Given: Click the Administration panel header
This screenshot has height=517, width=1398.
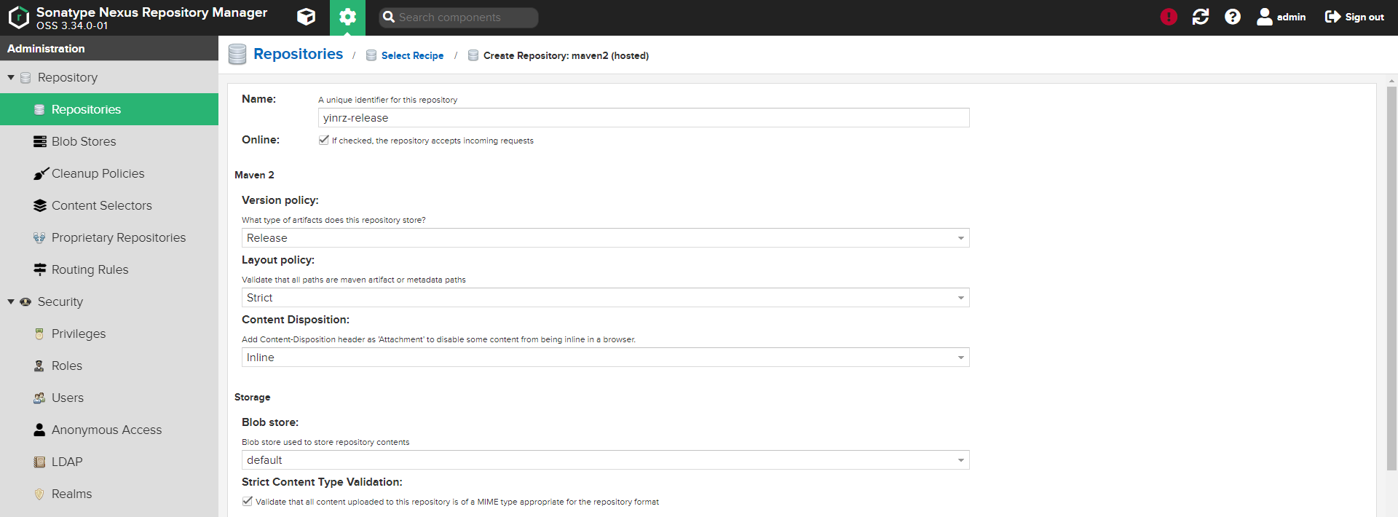Looking at the screenshot, I should pos(109,48).
